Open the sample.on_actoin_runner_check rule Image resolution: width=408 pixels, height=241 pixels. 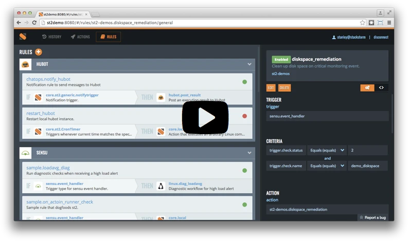pyautogui.click(x=60, y=202)
